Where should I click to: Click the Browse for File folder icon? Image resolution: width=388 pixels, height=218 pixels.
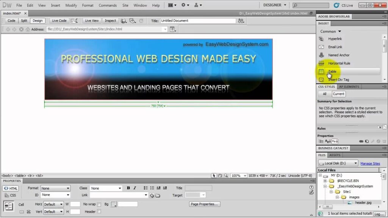click(x=158, y=195)
